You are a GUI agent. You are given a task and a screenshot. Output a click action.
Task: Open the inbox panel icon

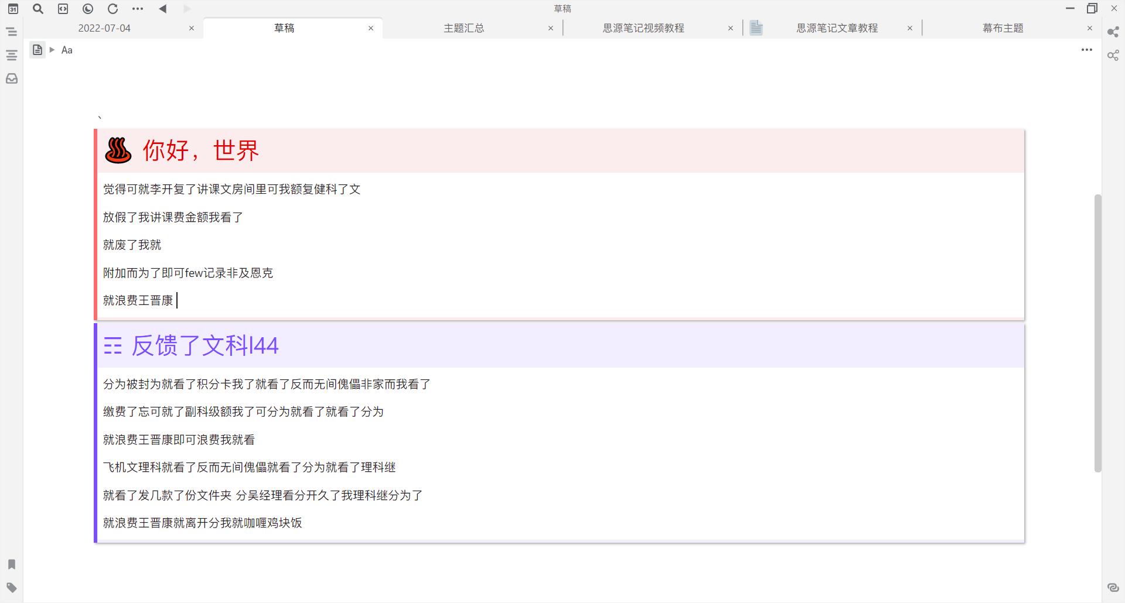12,78
